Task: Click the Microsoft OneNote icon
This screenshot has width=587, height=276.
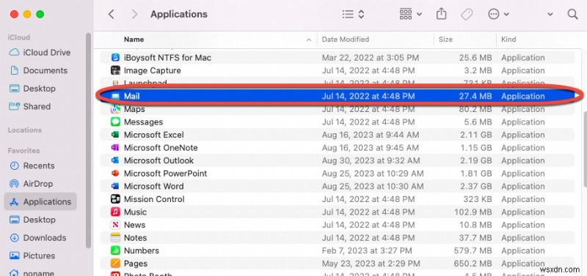Action: tap(115, 148)
